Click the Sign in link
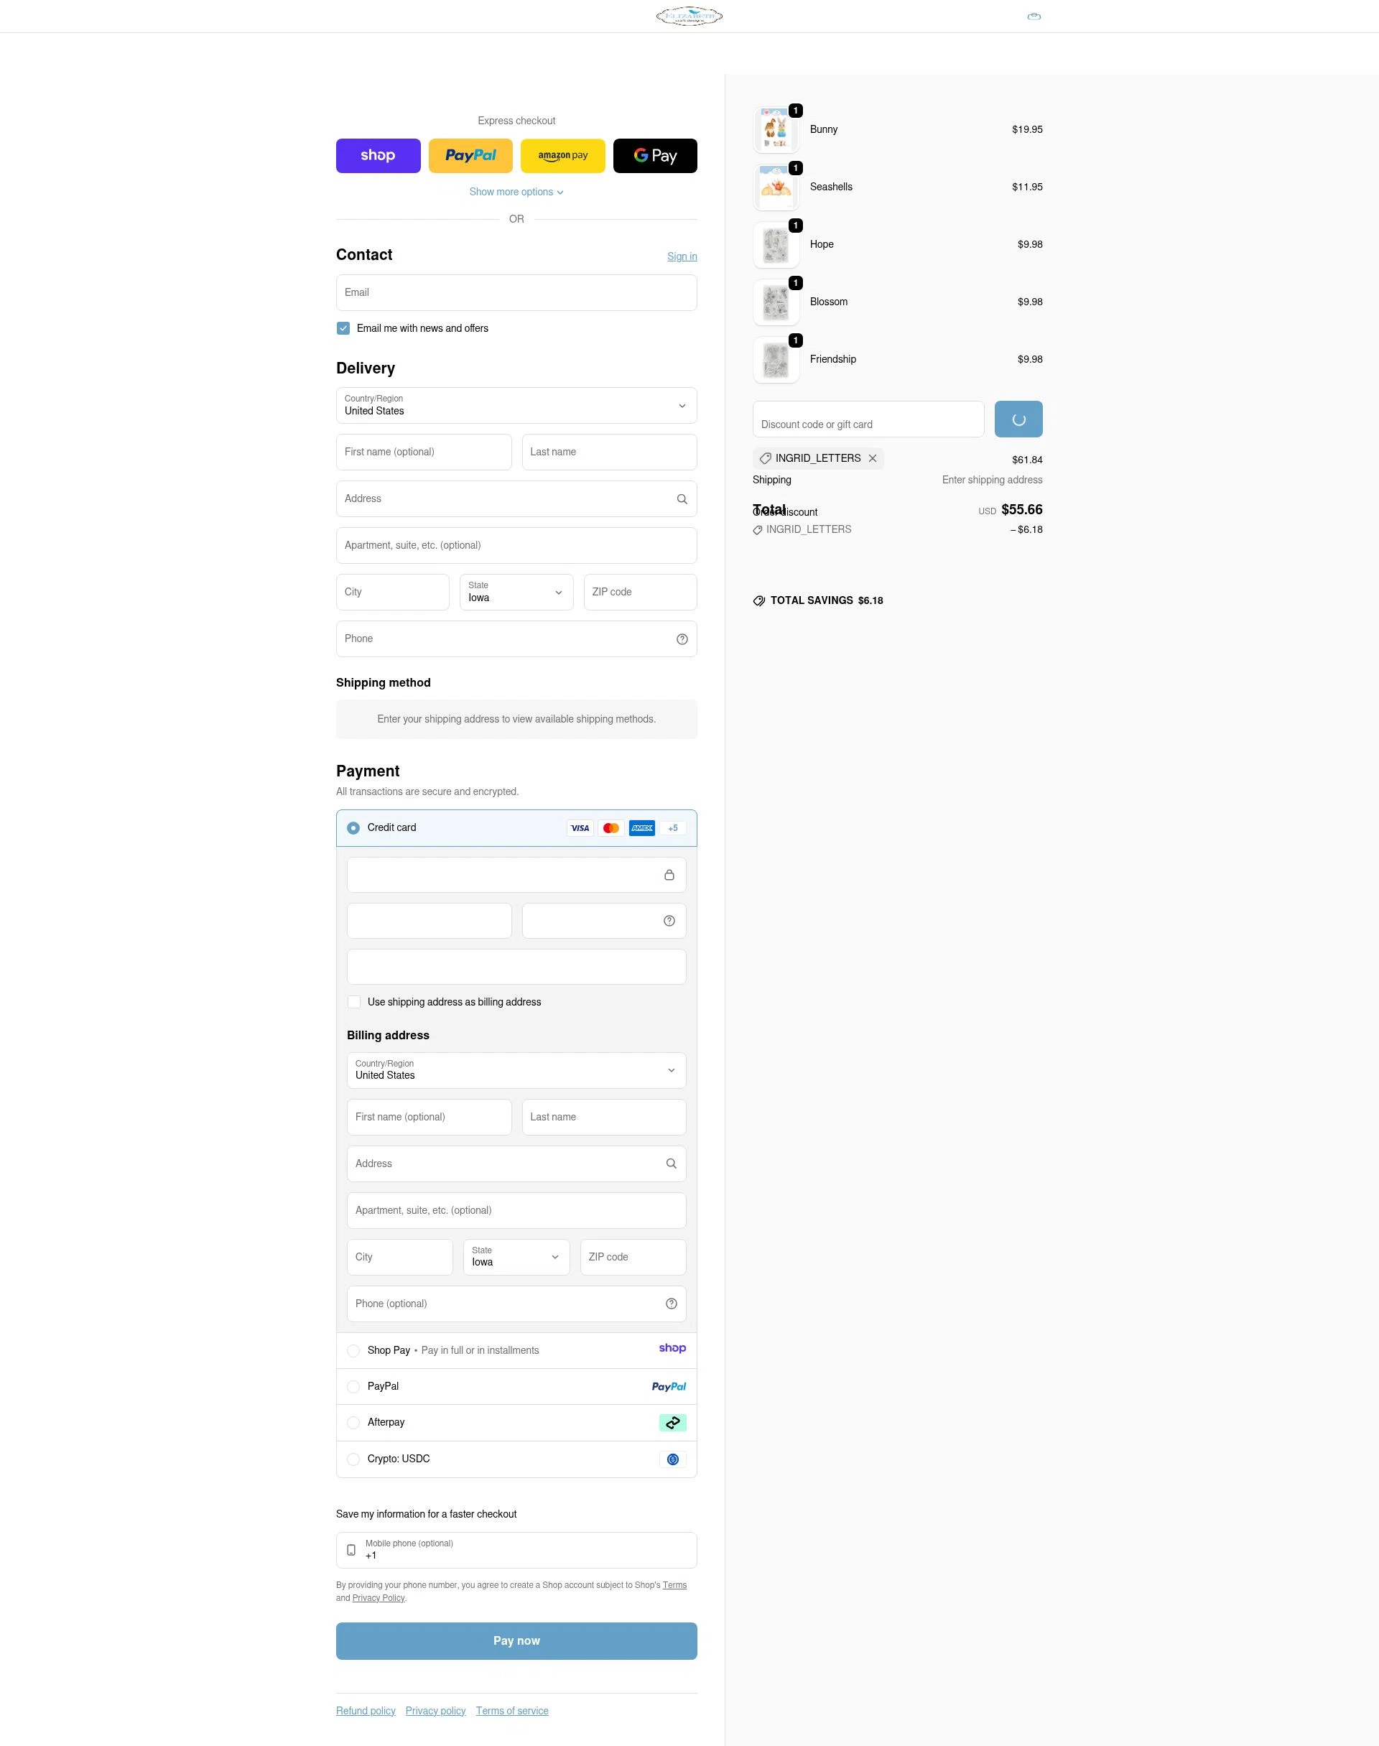Viewport: 1379px width, 1746px height. click(682, 256)
